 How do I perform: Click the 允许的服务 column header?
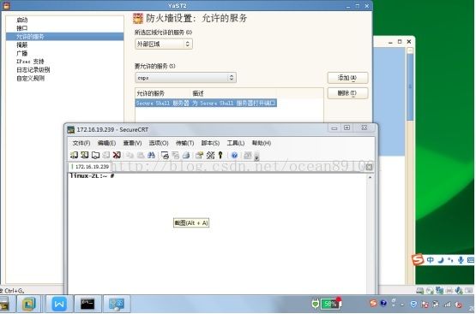(163, 93)
